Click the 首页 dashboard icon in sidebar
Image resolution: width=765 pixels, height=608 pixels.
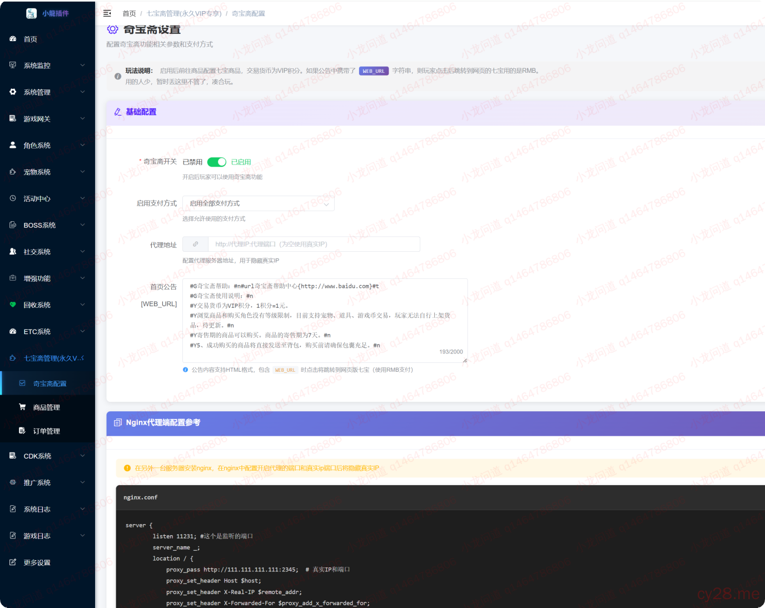(13, 39)
